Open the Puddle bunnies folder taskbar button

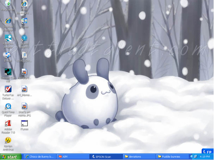point(173,157)
